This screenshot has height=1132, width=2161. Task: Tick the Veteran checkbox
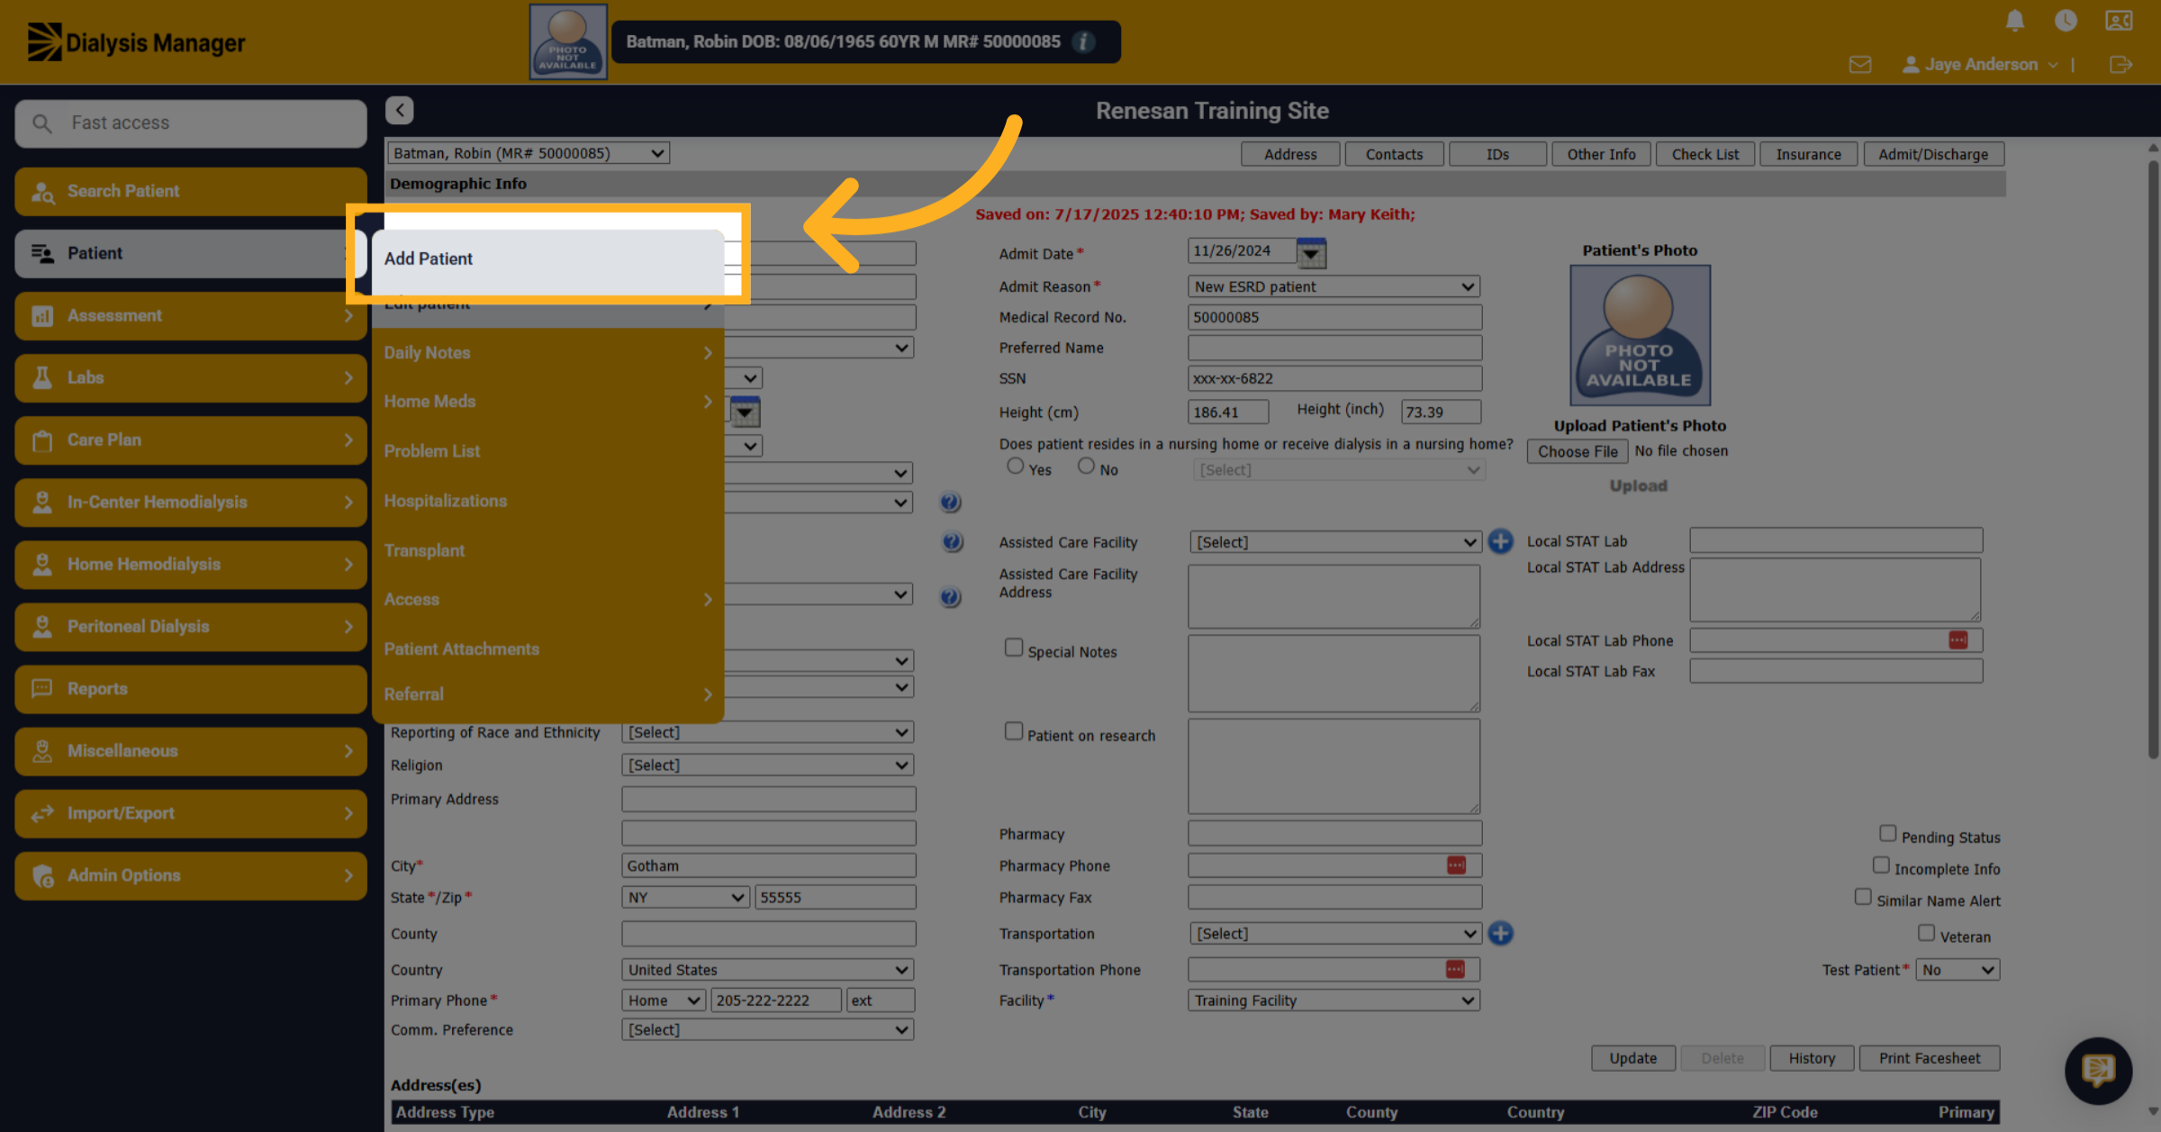point(1926,933)
